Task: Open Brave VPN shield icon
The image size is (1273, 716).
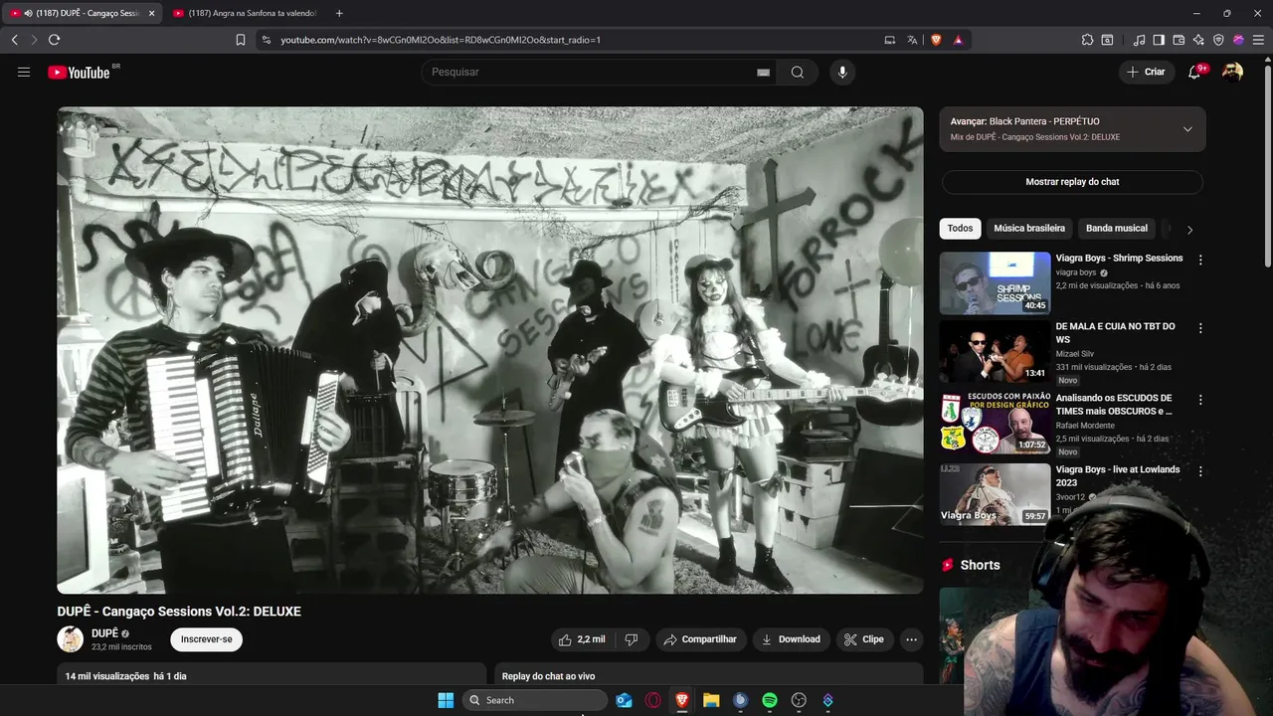Action: [x=1218, y=40]
